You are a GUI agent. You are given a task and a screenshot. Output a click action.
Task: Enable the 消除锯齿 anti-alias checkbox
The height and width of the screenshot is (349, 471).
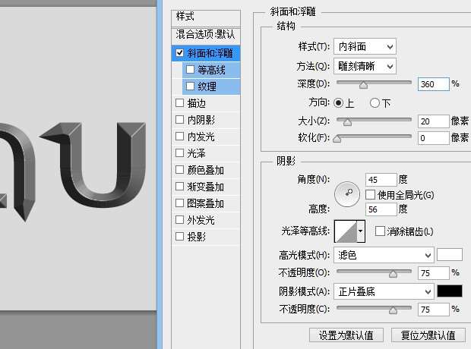tap(380, 231)
